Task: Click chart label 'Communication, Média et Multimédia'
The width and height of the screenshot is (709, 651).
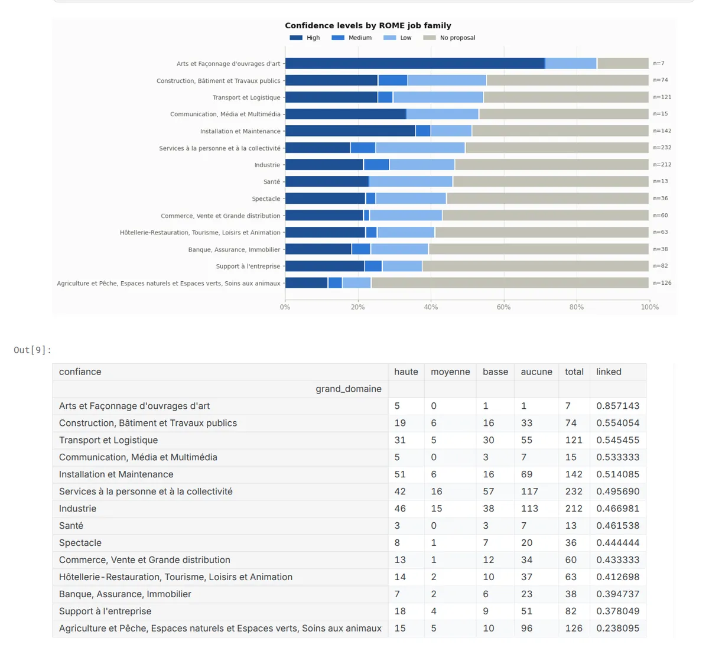Action: coord(225,115)
